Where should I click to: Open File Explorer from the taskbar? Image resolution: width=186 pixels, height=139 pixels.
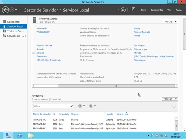pyautogui.click(x=31, y=135)
